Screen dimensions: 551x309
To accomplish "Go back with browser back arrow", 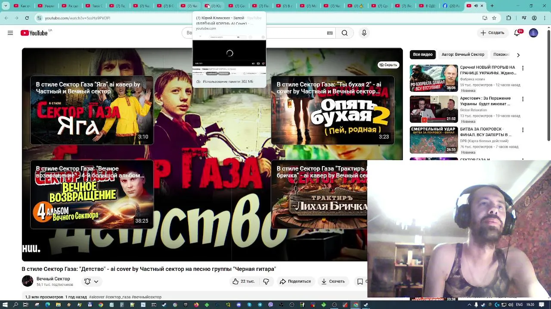I will click(6, 18).
